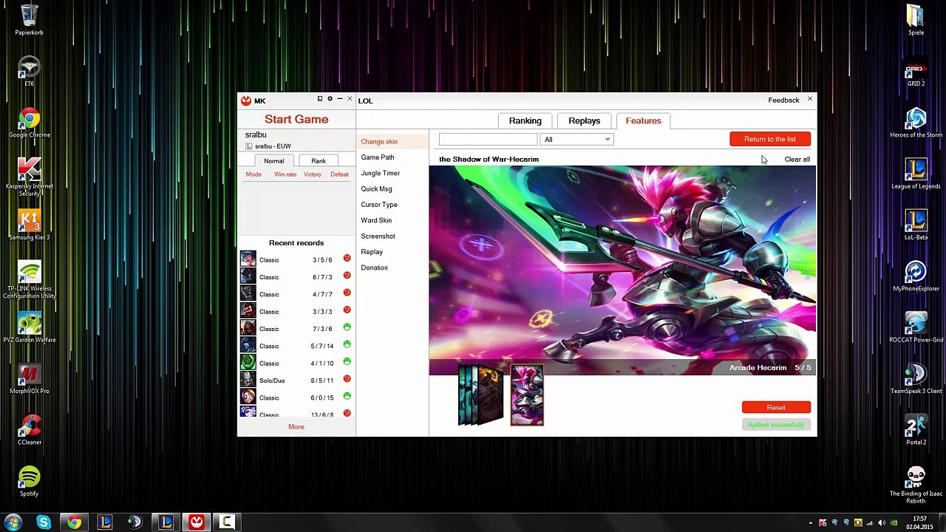Switch to the Ranking tab
This screenshot has width=946, height=532.
(525, 120)
